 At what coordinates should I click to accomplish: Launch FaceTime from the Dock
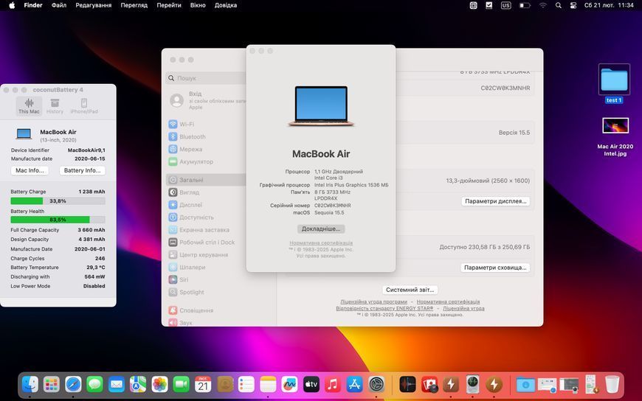pyautogui.click(x=182, y=384)
